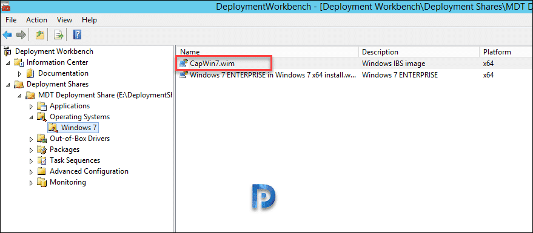This screenshot has width=533, height=233.
Task: Open the File menu
Action: [11, 20]
